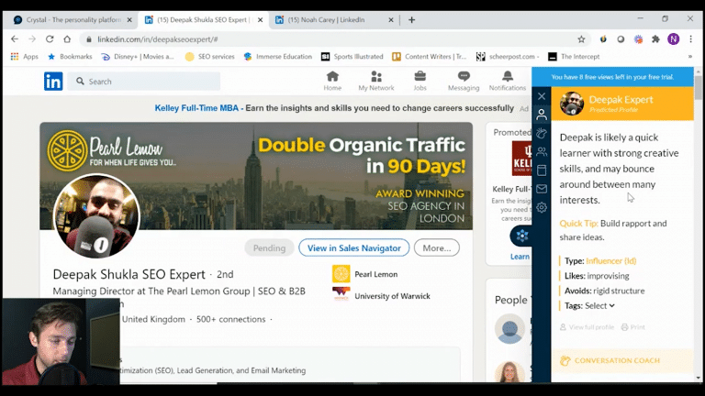Image resolution: width=705 pixels, height=396 pixels.
Task: Click LinkedIn search field
Action: point(144,82)
